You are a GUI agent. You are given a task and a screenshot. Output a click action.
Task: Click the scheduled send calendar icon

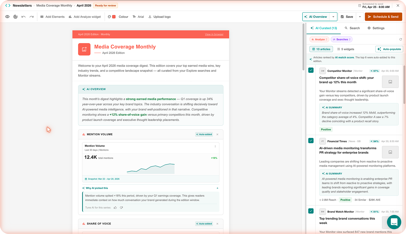tap(360, 5)
